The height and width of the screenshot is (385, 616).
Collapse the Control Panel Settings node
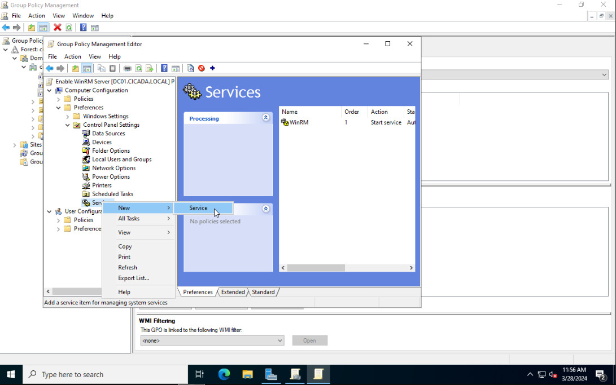(68, 125)
